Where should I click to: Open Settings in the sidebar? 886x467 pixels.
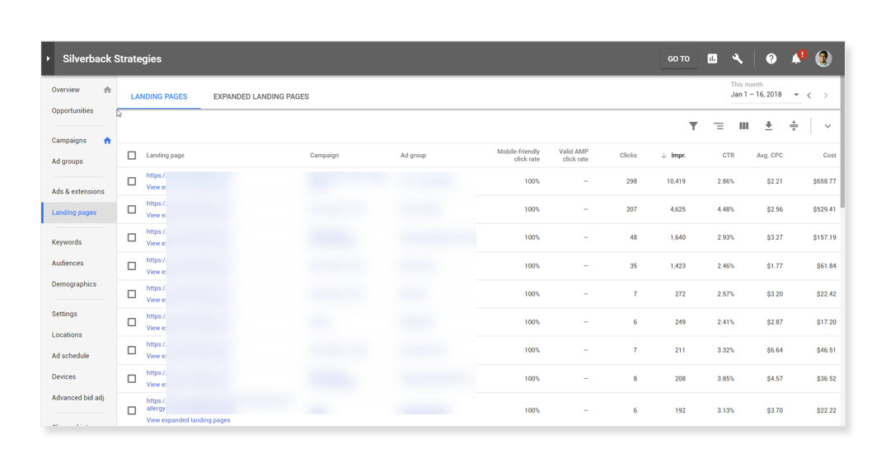64,314
